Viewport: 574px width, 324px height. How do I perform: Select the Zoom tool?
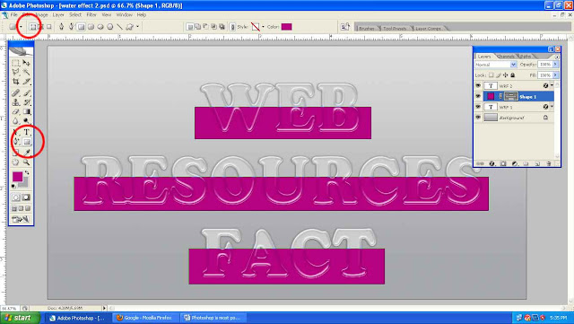pyautogui.click(x=26, y=162)
